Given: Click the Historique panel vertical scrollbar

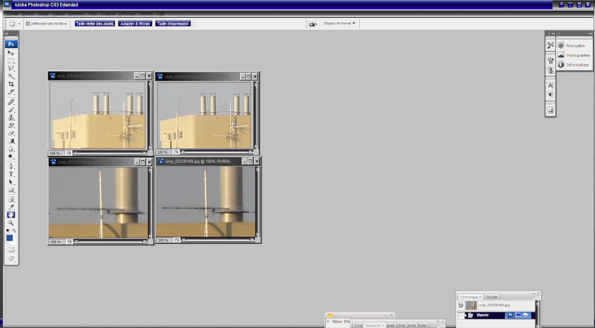Looking at the screenshot, I should [538, 314].
